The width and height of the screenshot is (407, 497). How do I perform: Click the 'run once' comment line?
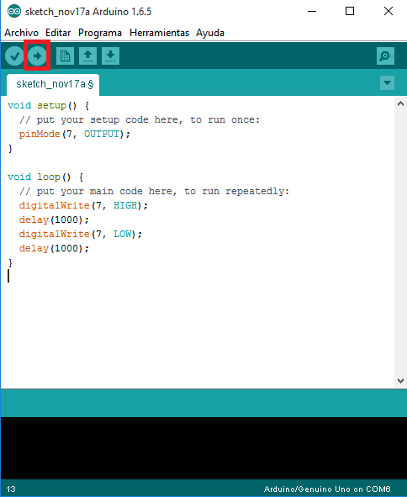coord(140,119)
